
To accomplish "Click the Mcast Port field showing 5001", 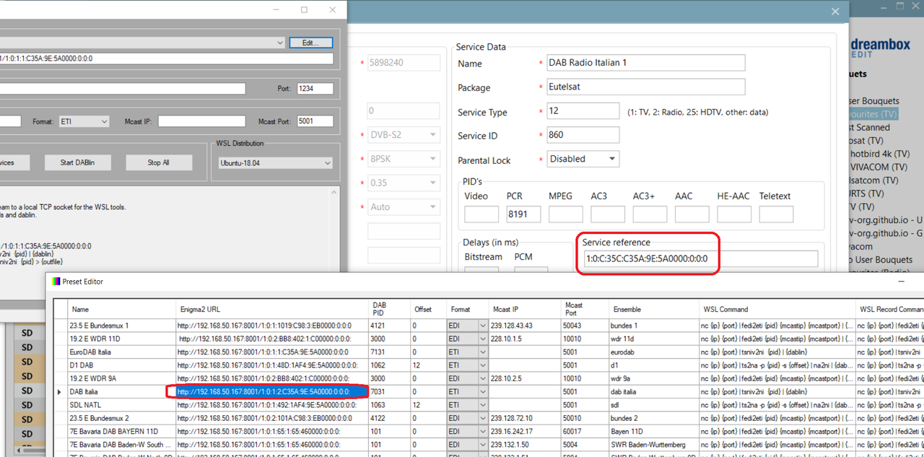I will point(315,121).
